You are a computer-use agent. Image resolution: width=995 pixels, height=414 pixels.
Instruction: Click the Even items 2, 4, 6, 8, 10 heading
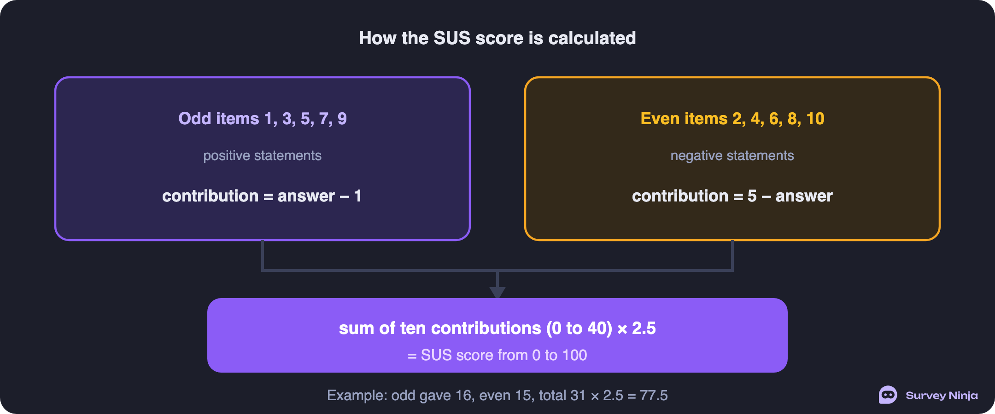732,119
